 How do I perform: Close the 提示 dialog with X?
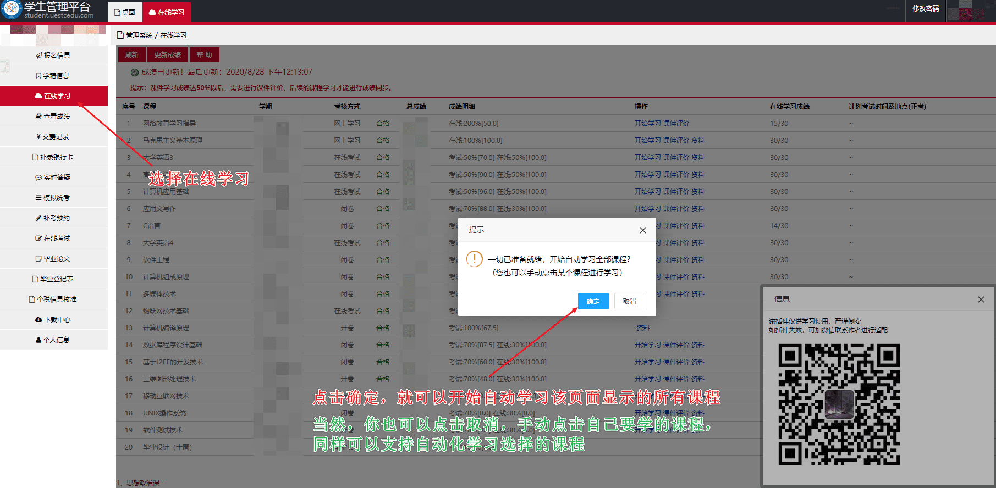(642, 230)
